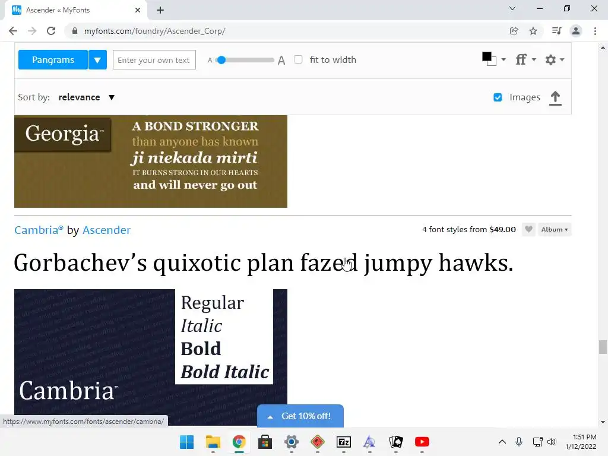The image size is (608, 456).
Task: Select the Ascender « MyFonts tab
Action: click(75, 10)
